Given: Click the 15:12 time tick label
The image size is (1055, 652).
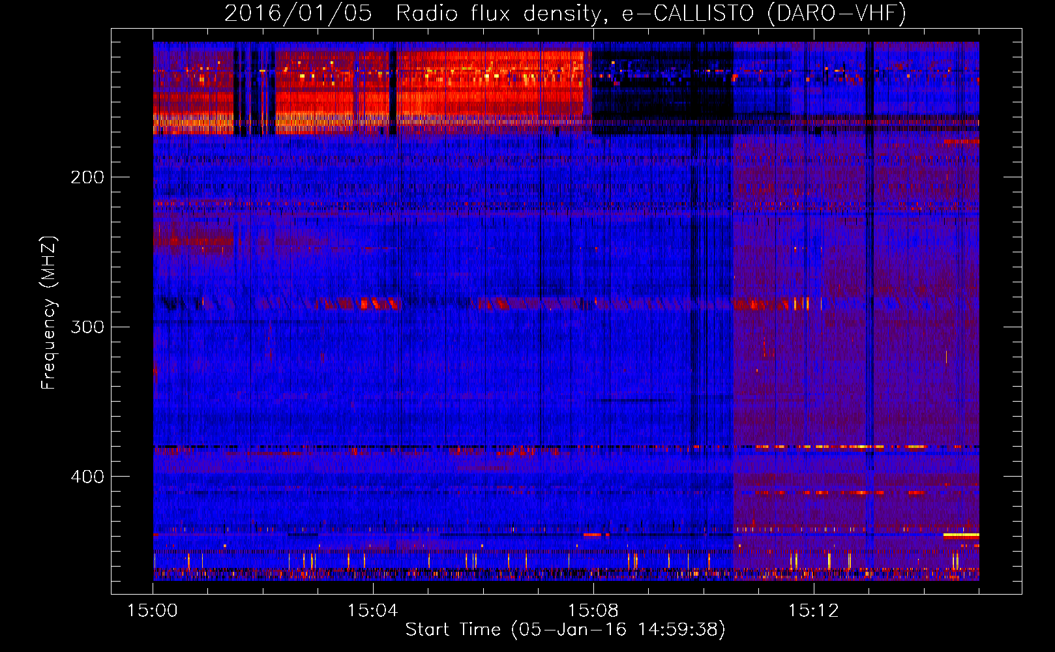Looking at the screenshot, I should pos(813,611).
